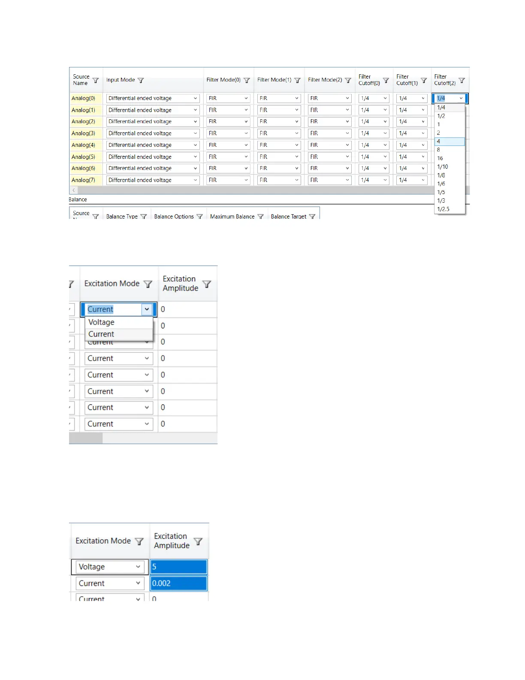Choose 1/5 from the cutoff list
This screenshot has height=680, width=525.
450,192
